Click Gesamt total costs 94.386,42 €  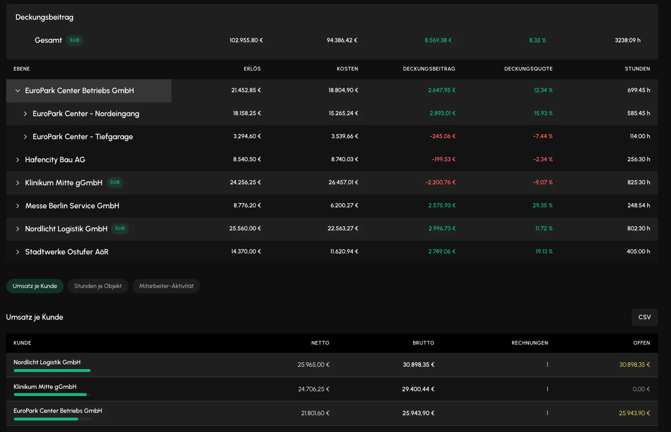342,40
